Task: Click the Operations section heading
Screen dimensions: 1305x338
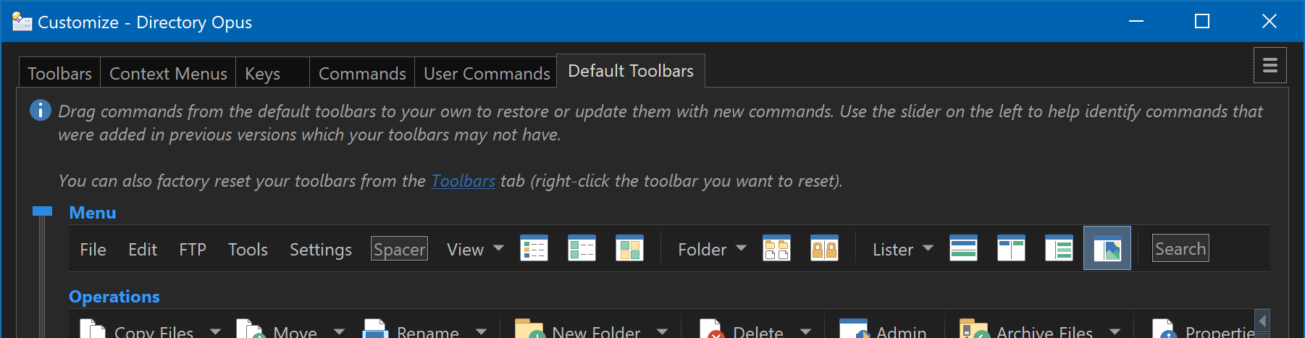Action: (114, 297)
